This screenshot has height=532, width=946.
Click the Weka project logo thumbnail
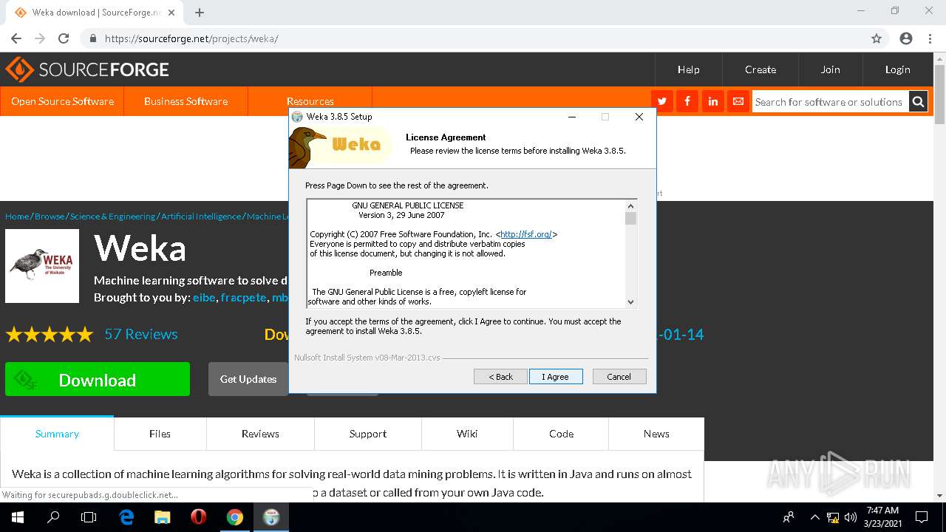[42, 266]
